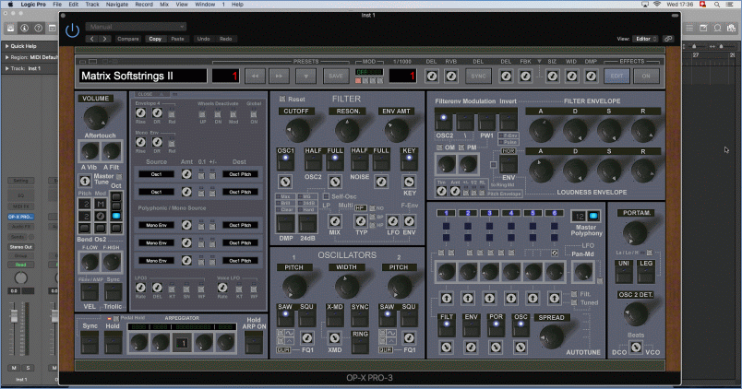Go to next preset with forward arrows
Screen dimensions: 742x389
[279, 77]
